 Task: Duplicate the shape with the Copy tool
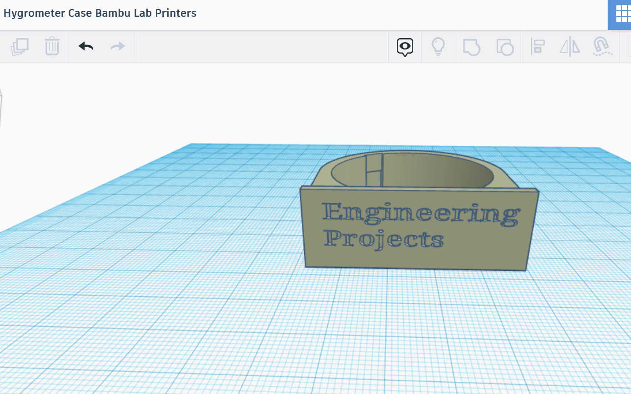click(x=19, y=46)
